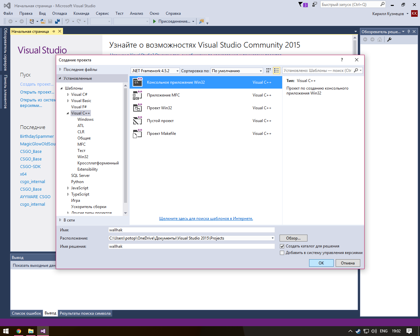Click the installed templates search box
This screenshot has height=336, width=420.
(322, 71)
